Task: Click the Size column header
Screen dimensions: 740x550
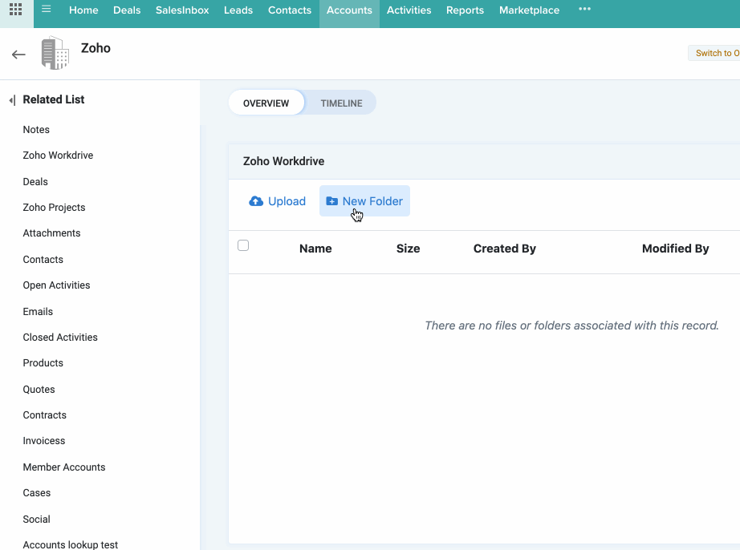Action: 409,249
